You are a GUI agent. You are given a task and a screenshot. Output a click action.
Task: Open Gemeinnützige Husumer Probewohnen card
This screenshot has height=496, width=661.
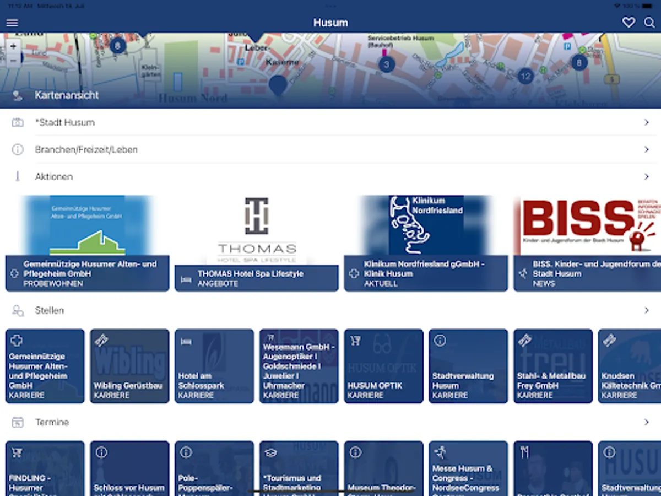87,243
